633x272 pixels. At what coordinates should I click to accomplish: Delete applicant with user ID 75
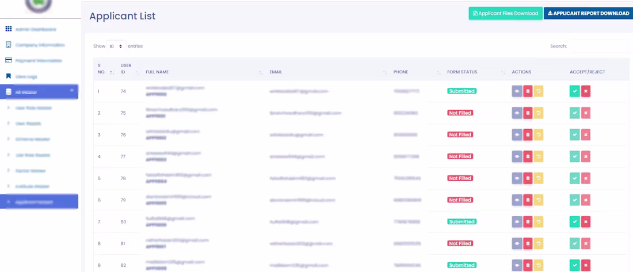pos(528,113)
